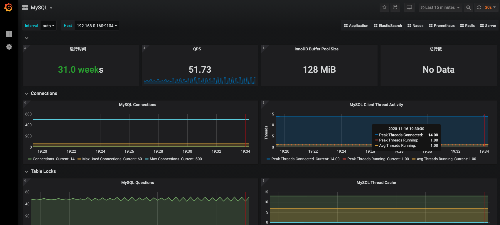Click info icon on MySQL Client Thread Activity
The image size is (500, 225).
264,103
